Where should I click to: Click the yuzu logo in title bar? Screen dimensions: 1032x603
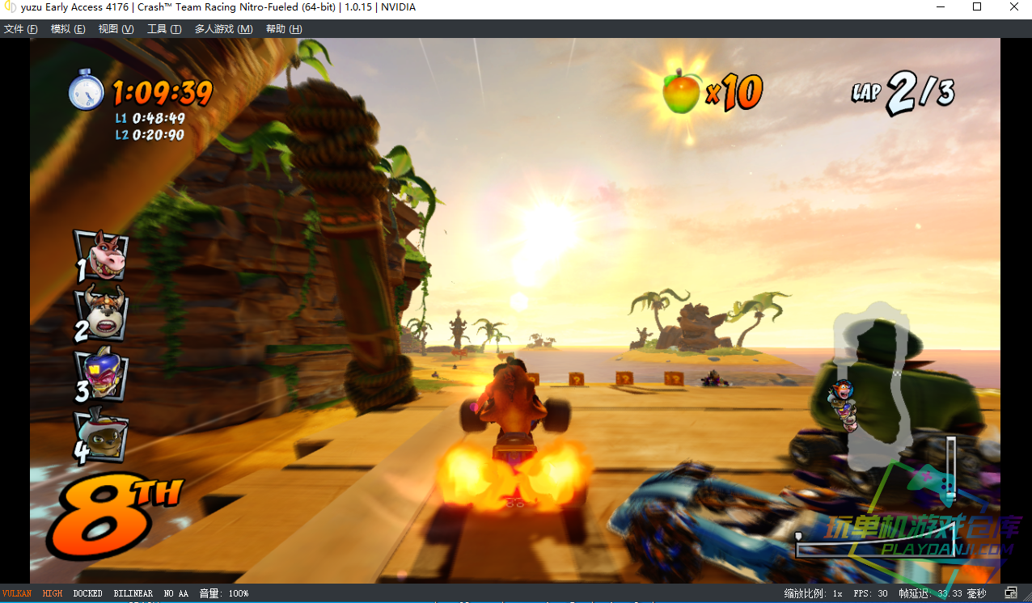11,7
